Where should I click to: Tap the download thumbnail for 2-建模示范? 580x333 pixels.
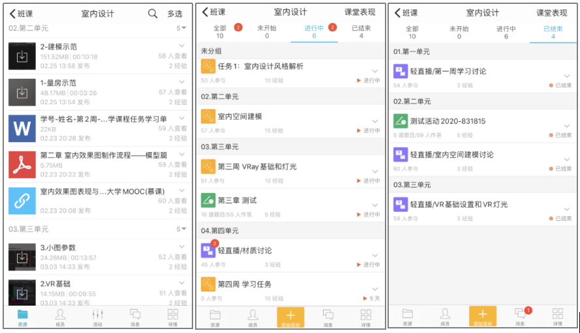point(22,56)
